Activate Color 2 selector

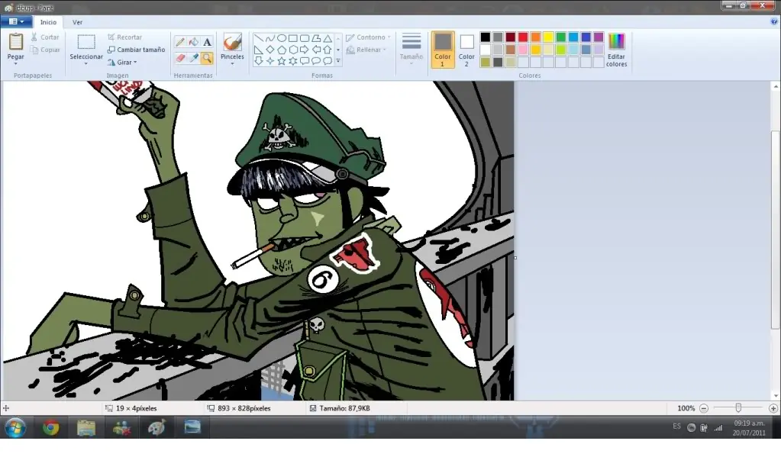click(466, 50)
